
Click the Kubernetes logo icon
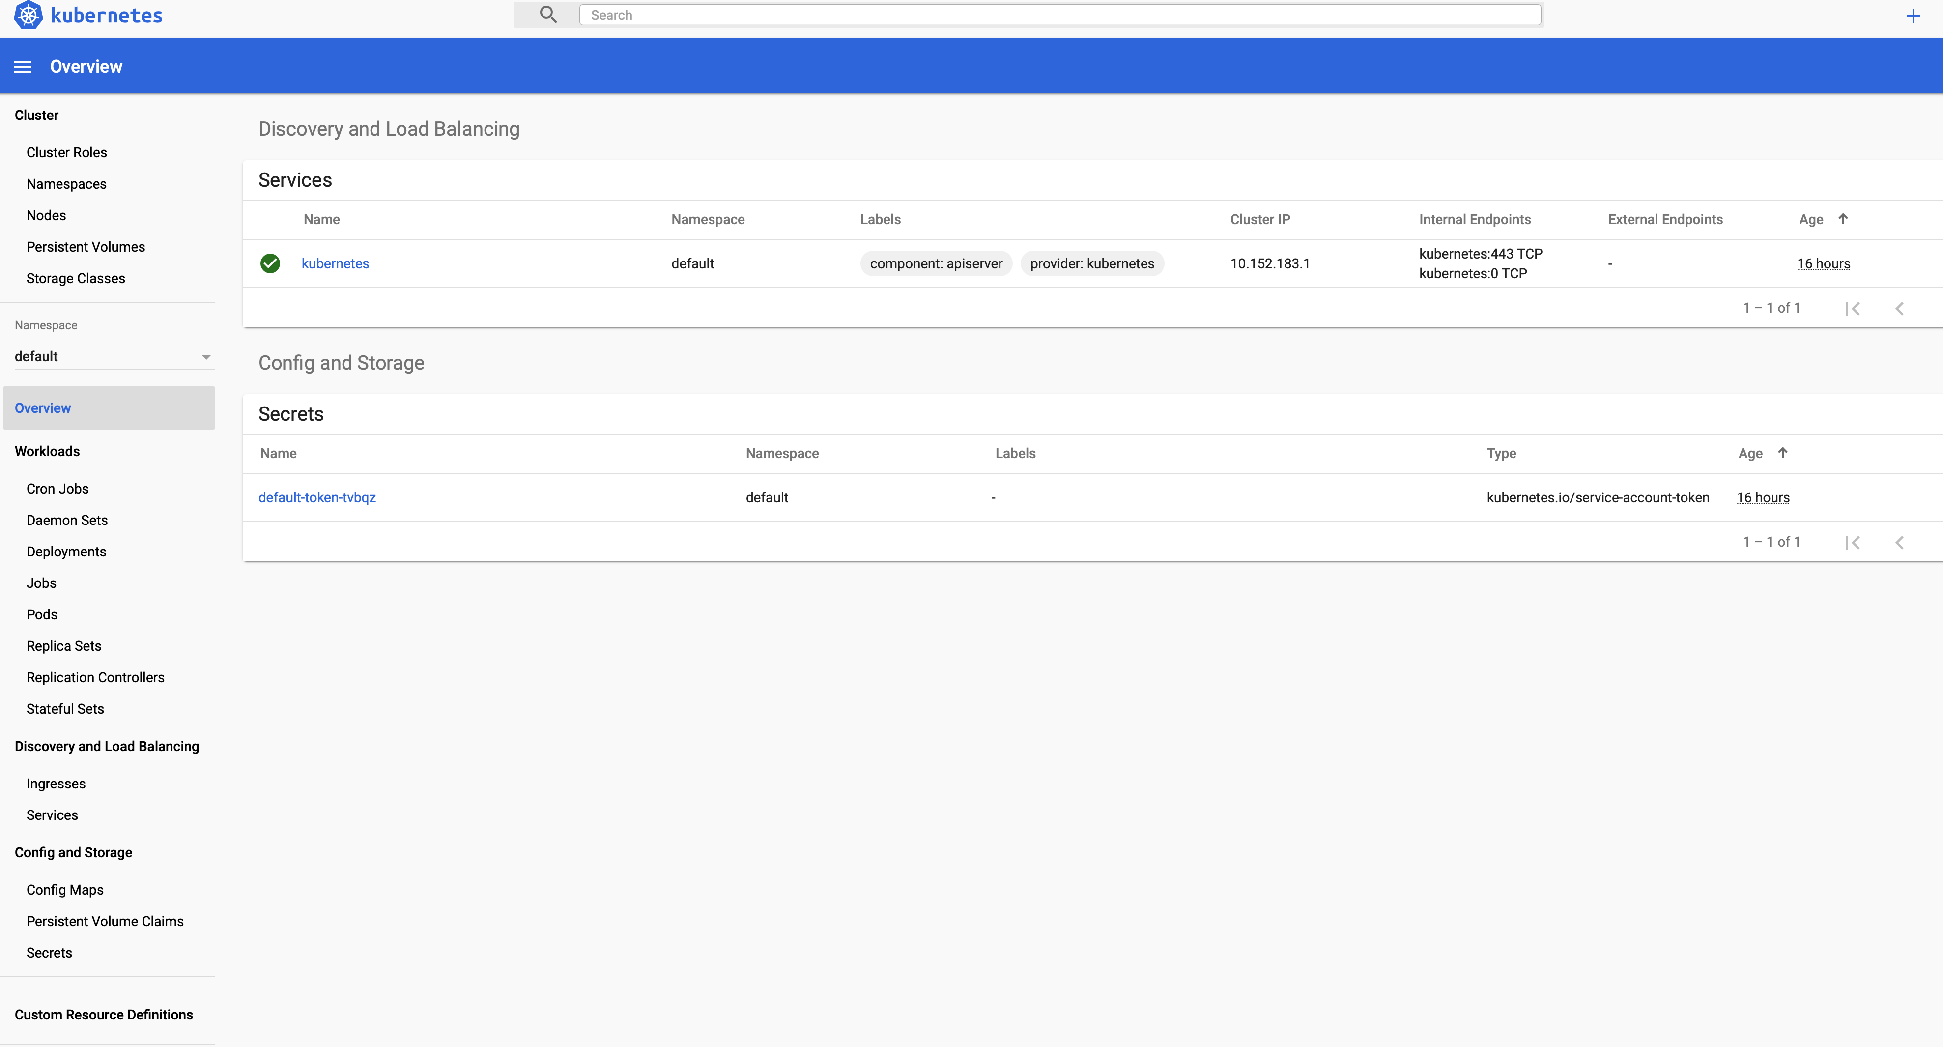[x=28, y=15]
